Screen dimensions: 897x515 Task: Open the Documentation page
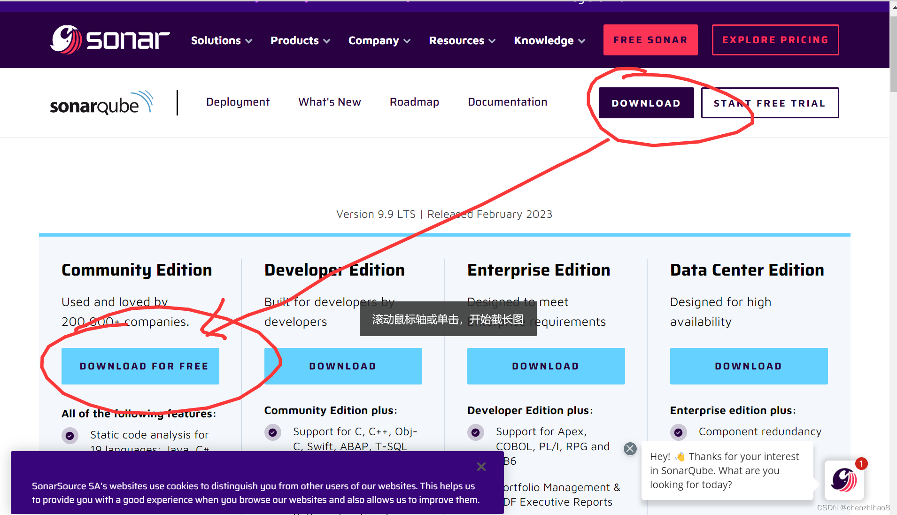coord(507,102)
